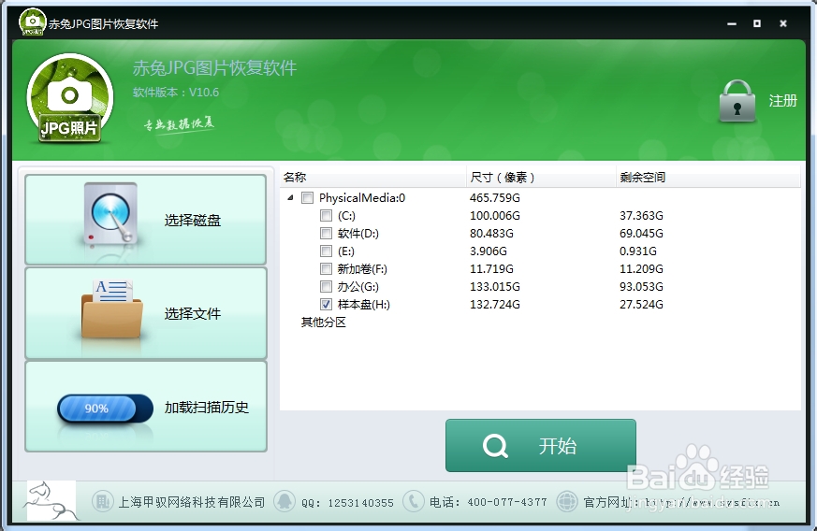Select the 其他分区 tree item
The image size is (817, 531).
pos(324,323)
